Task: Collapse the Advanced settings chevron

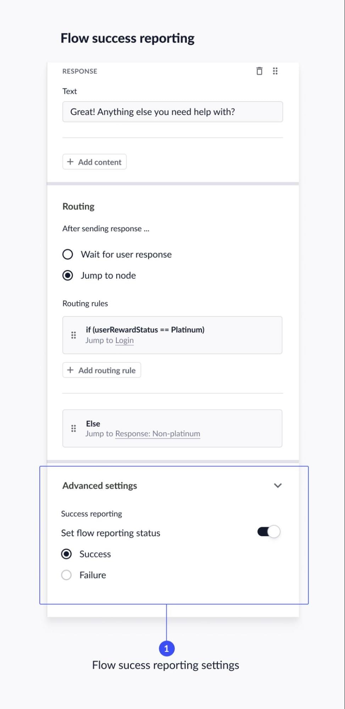Action: pyautogui.click(x=278, y=486)
